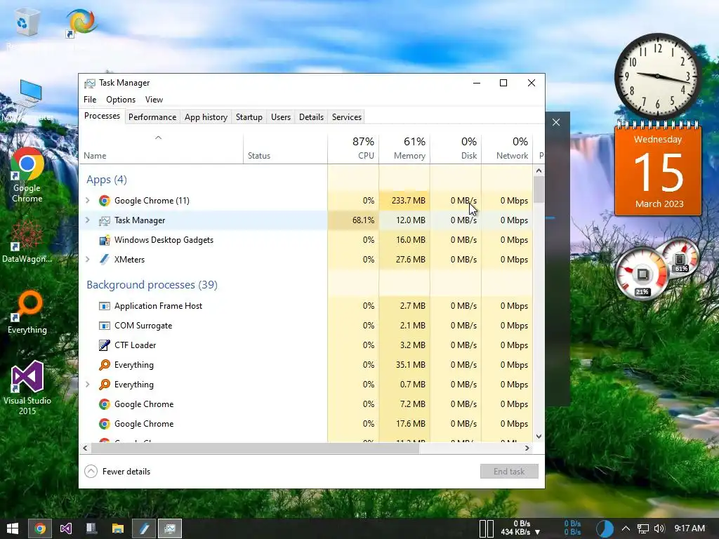Screen dimensions: 719x539
Task: Click the XMeters pen taskbar button
Action: click(144, 528)
